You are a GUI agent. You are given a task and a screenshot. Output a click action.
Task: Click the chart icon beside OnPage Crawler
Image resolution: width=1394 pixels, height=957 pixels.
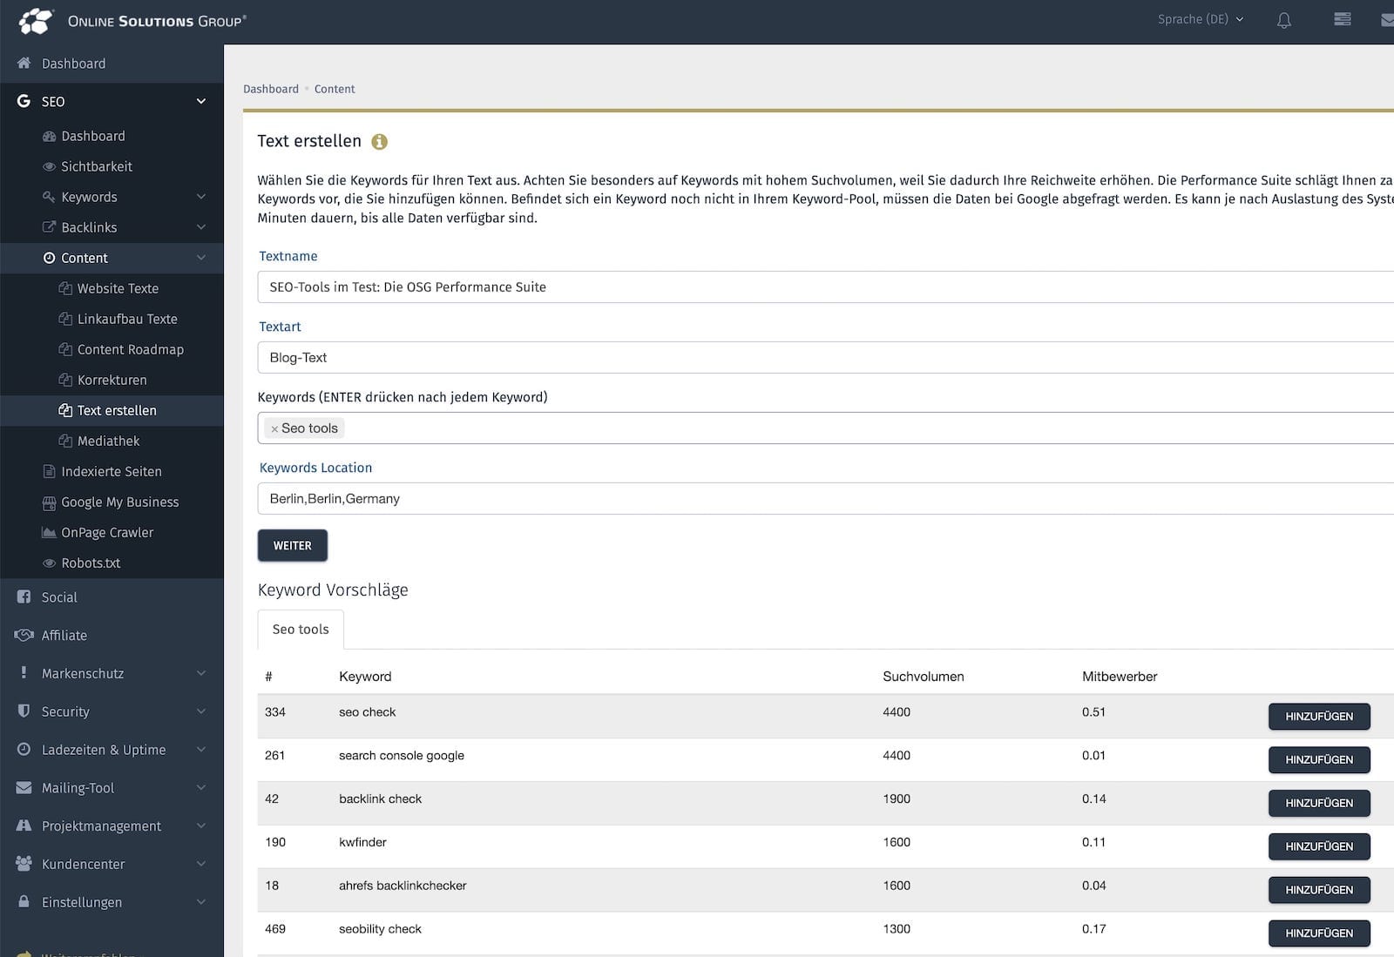pos(49,533)
